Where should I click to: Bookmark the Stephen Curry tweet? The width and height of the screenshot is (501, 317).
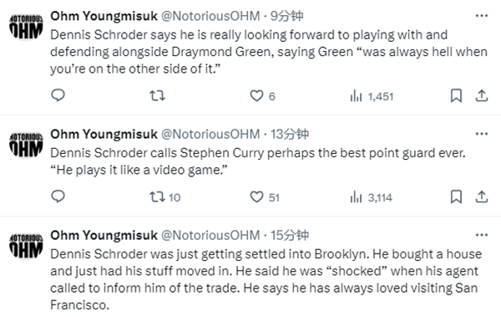[456, 197]
